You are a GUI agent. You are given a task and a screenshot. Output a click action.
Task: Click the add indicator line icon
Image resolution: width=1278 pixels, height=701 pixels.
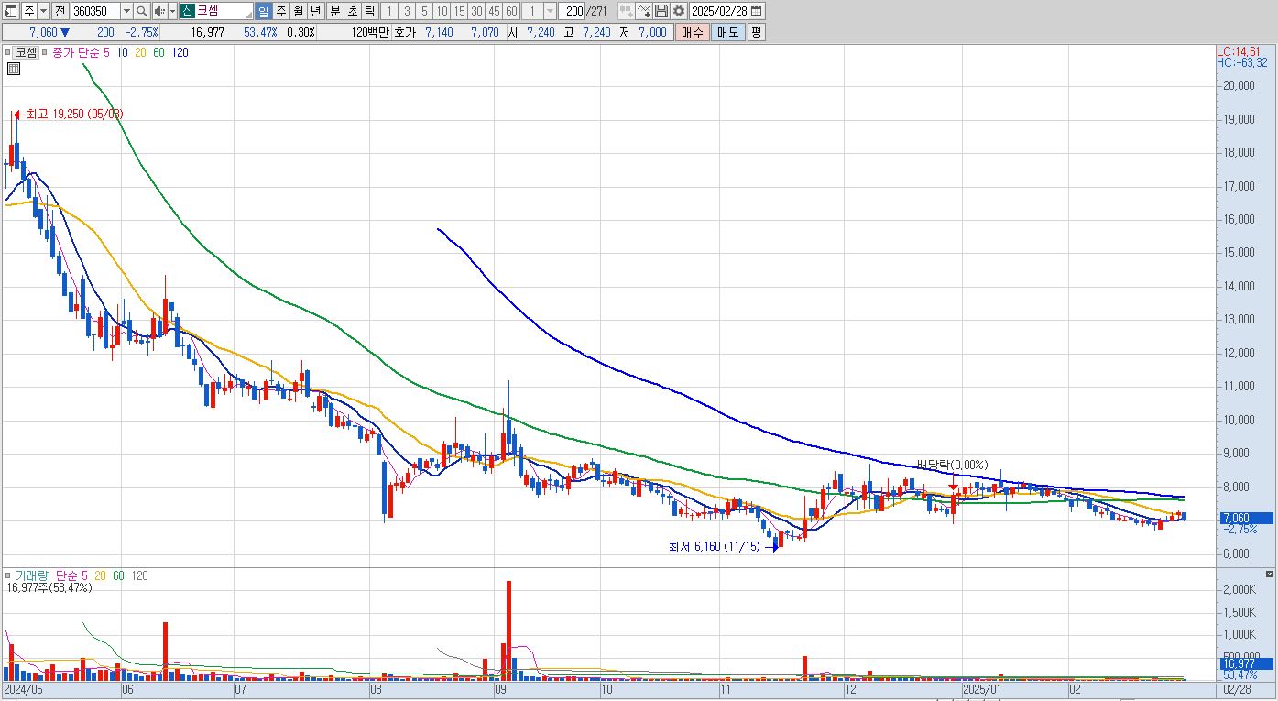[644, 11]
